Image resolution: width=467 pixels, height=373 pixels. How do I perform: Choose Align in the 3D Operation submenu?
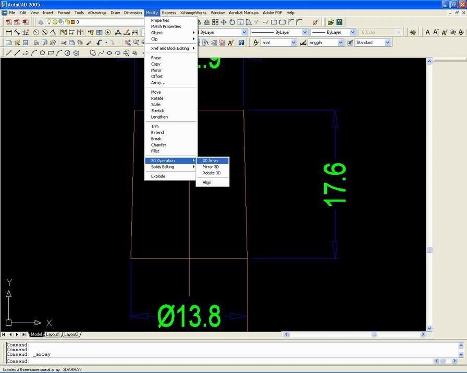(207, 182)
